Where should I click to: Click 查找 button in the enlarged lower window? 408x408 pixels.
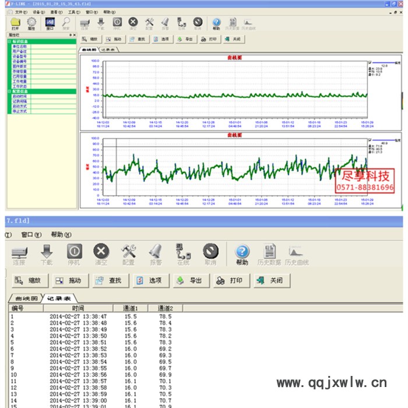click(111, 280)
